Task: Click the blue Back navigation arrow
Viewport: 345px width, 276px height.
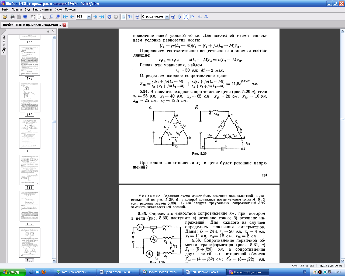Action: coord(109,17)
